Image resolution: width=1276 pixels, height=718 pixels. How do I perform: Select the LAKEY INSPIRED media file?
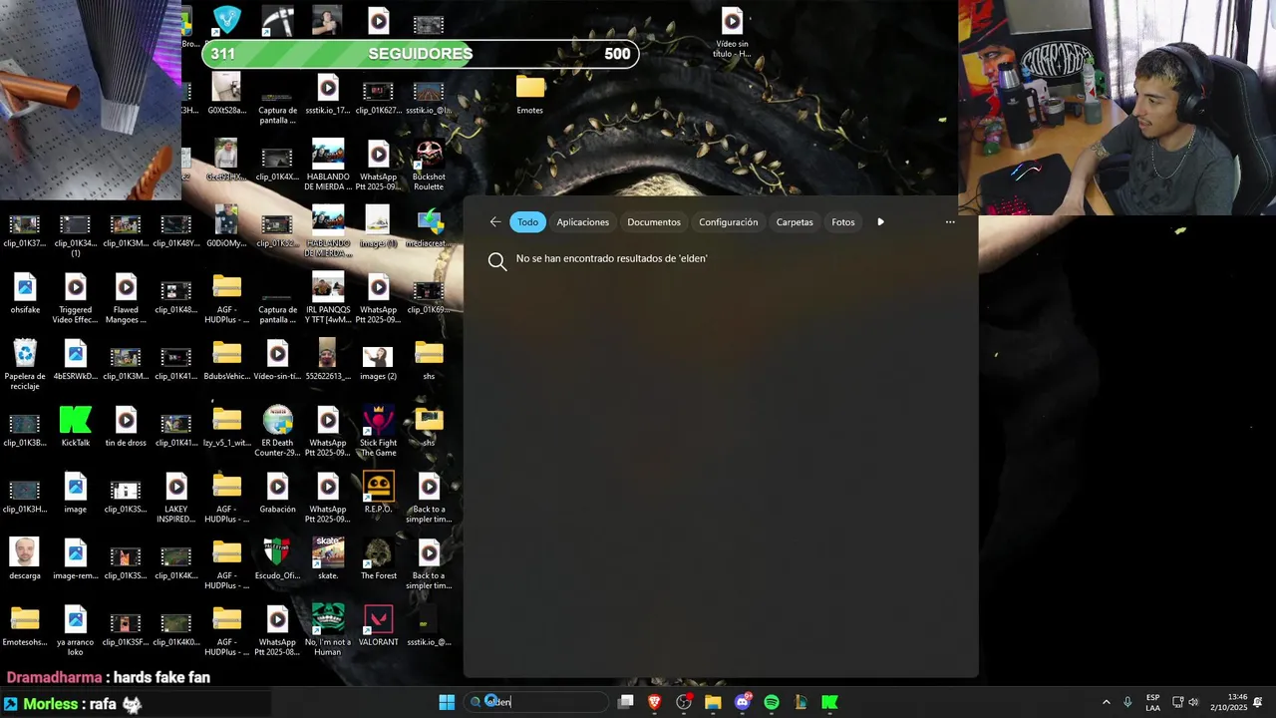pyautogui.click(x=176, y=498)
